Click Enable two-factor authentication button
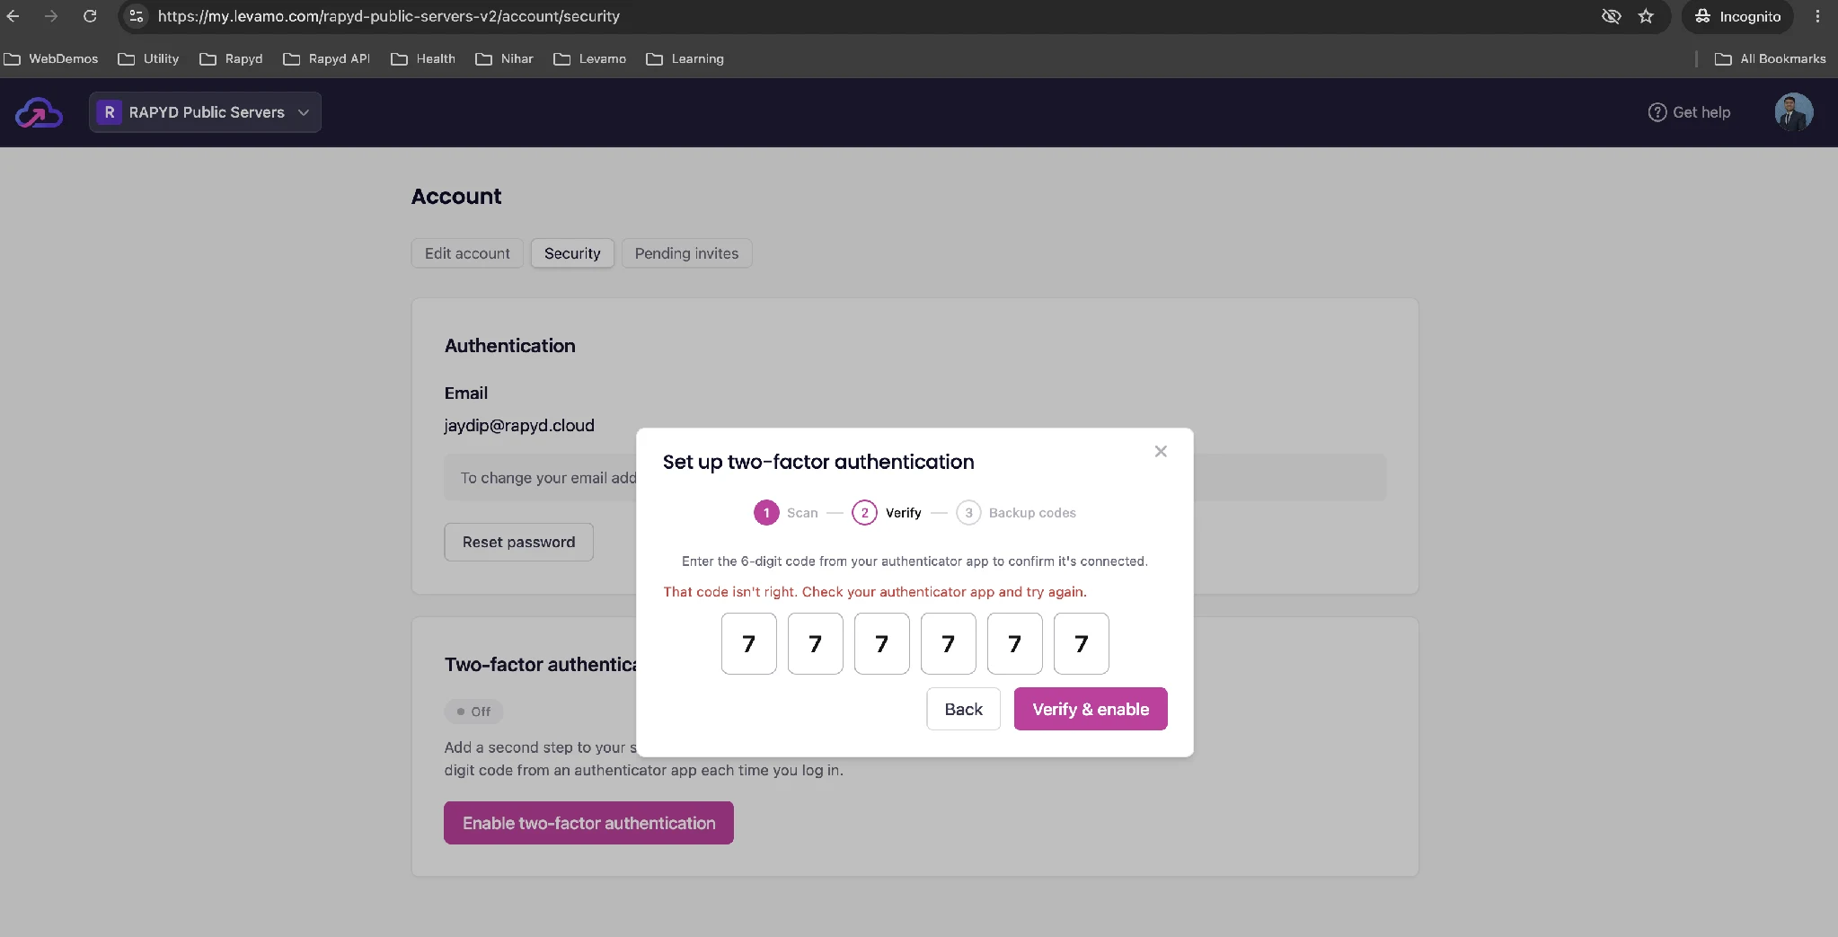The height and width of the screenshot is (937, 1838). (x=588, y=823)
